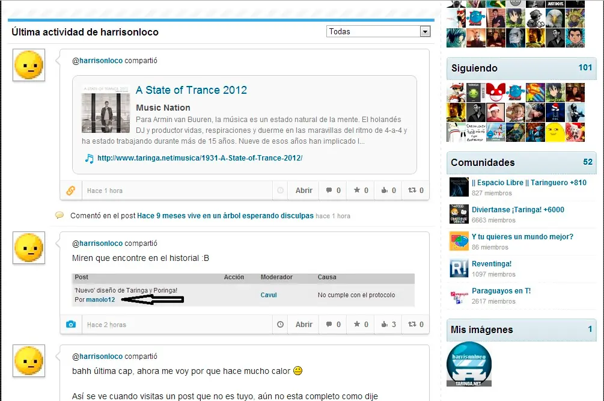The width and height of the screenshot is (604, 401).
Task: Click the star favorite icon on the Hace 1 hora post
Action: click(357, 190)
